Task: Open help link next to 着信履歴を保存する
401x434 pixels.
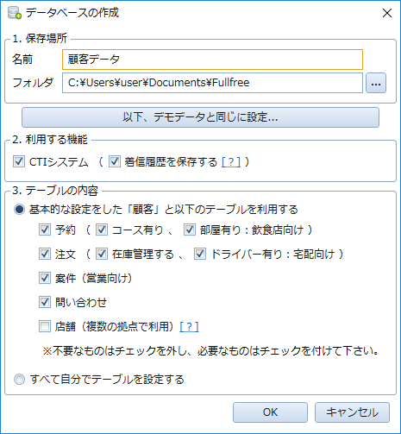Action: (231, 162)
